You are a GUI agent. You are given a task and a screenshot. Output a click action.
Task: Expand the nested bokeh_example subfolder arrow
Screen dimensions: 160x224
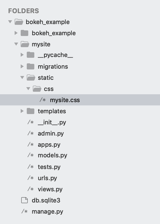point(16,33)
